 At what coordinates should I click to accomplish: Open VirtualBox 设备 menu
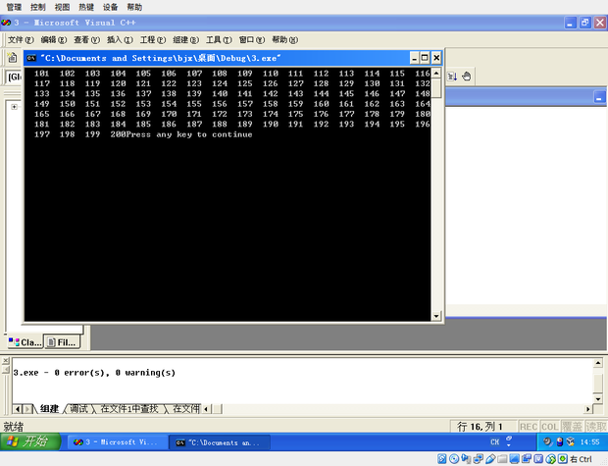click(110, 7)
